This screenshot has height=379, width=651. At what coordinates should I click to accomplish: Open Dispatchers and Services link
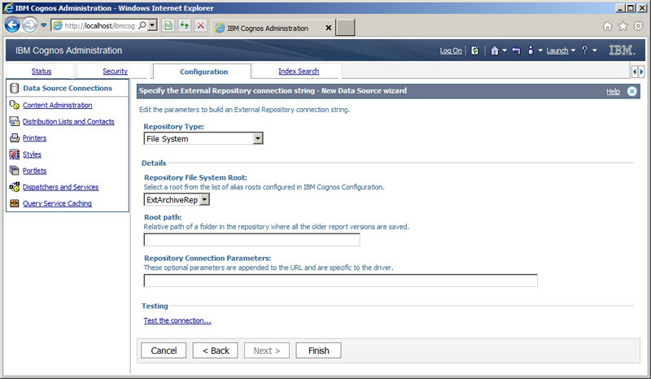60,187
